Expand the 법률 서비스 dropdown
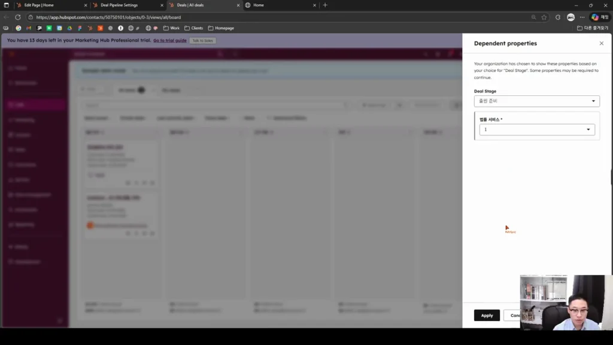The height and width of the screenshot is (345, 613). tap(537, 129)
